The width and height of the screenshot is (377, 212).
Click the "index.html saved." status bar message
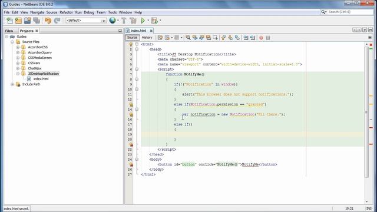pos(16,208)
